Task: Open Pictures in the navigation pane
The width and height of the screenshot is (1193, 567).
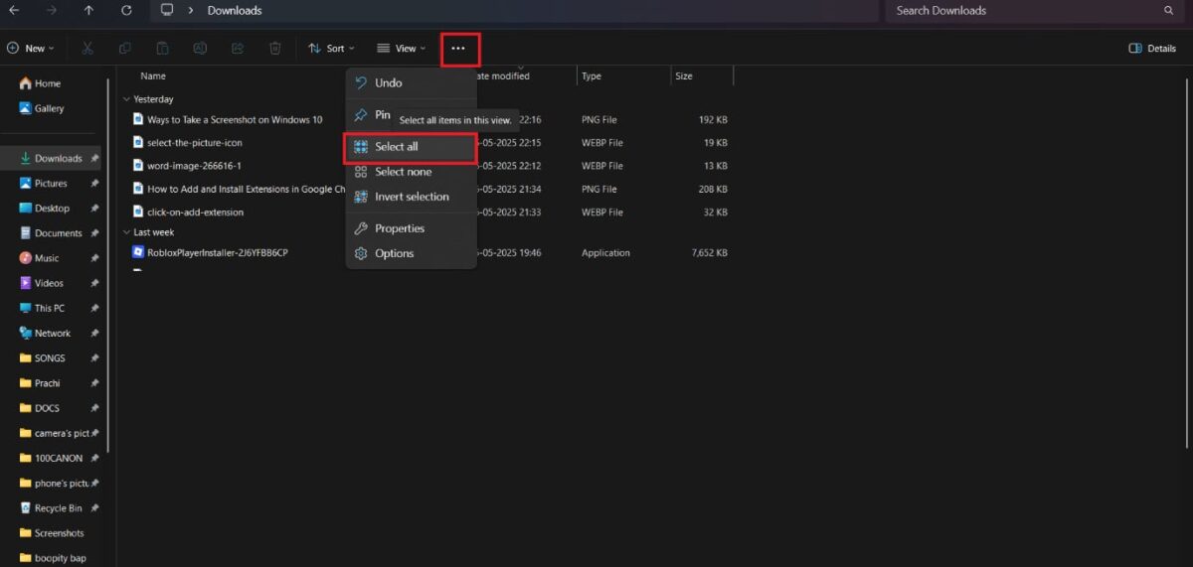Action: [x=51, y=184]
